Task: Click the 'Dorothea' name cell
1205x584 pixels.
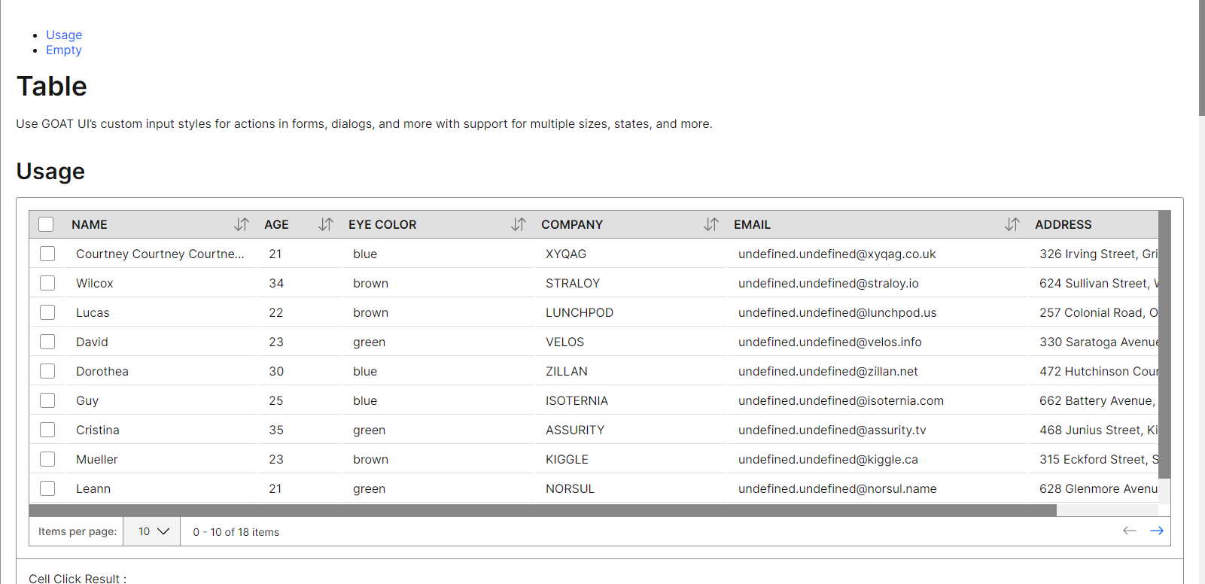Action: pyautogui.click(x=160, y=371)
